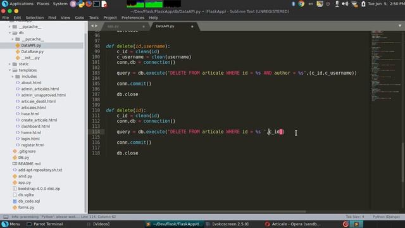The width and height of the screenshot is (405, 228).
Task: Open the Tools menu
Action: click(94, 18)
